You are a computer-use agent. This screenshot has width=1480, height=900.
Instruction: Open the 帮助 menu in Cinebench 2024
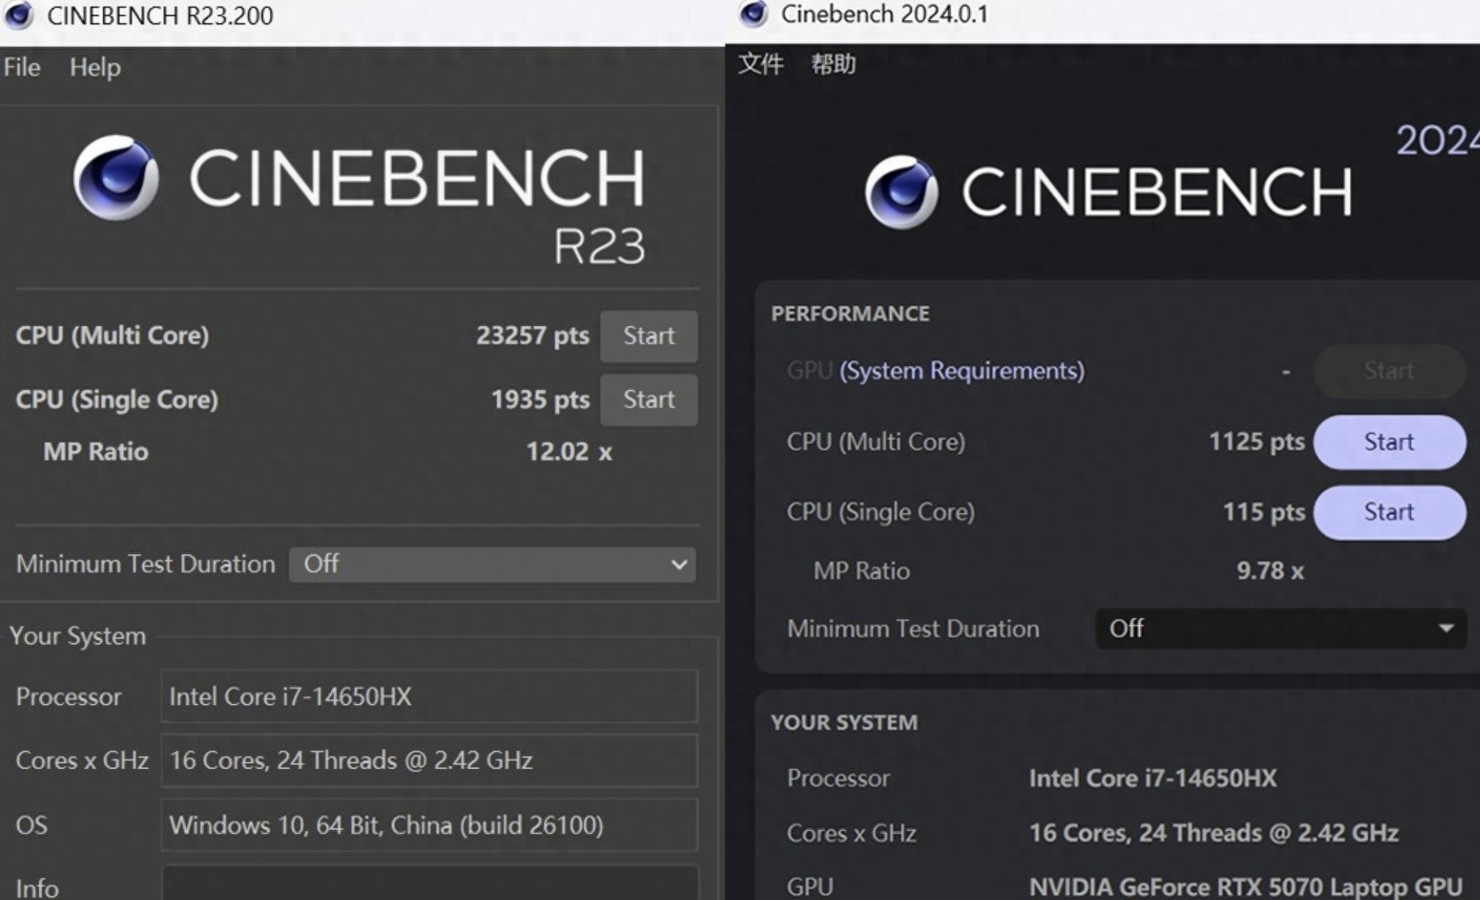pyautogui.click(x=833, y=64)
